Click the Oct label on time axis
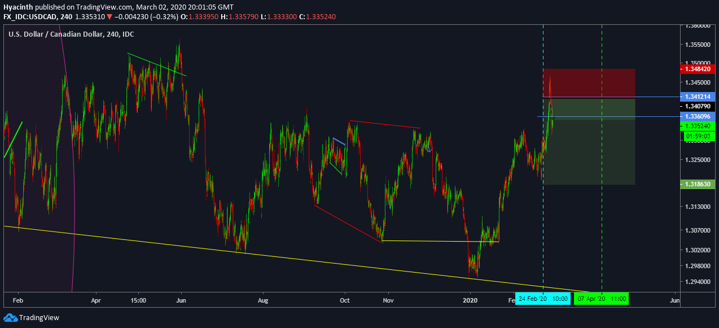This screenshot has height=328, width=719. pos(345,300)
